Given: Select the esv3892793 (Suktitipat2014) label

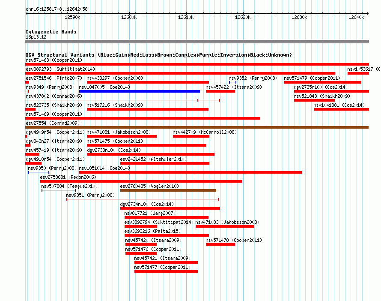Looking at the screenshot, I should point(60,69).
